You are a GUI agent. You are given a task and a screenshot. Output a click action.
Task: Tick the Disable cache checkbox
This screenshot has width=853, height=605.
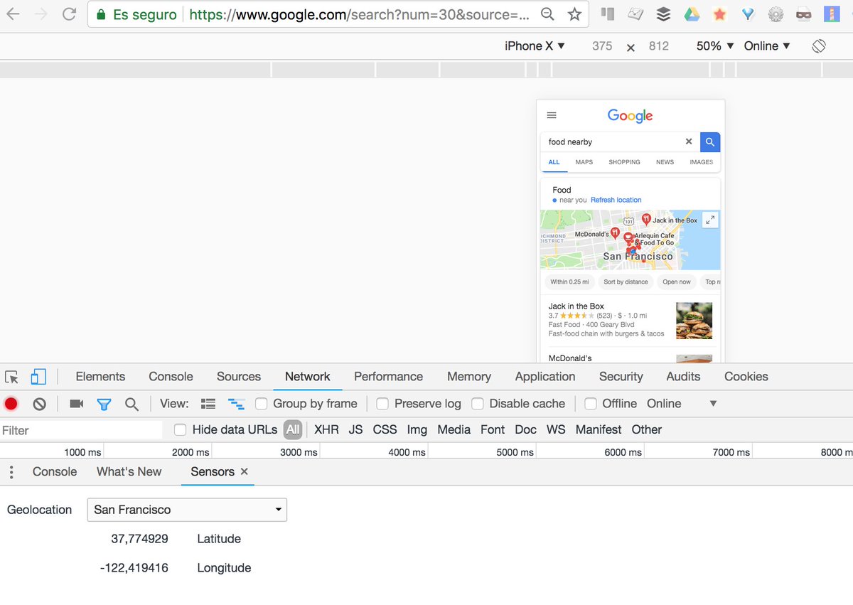pyautogui.click(x=478, y=404)
